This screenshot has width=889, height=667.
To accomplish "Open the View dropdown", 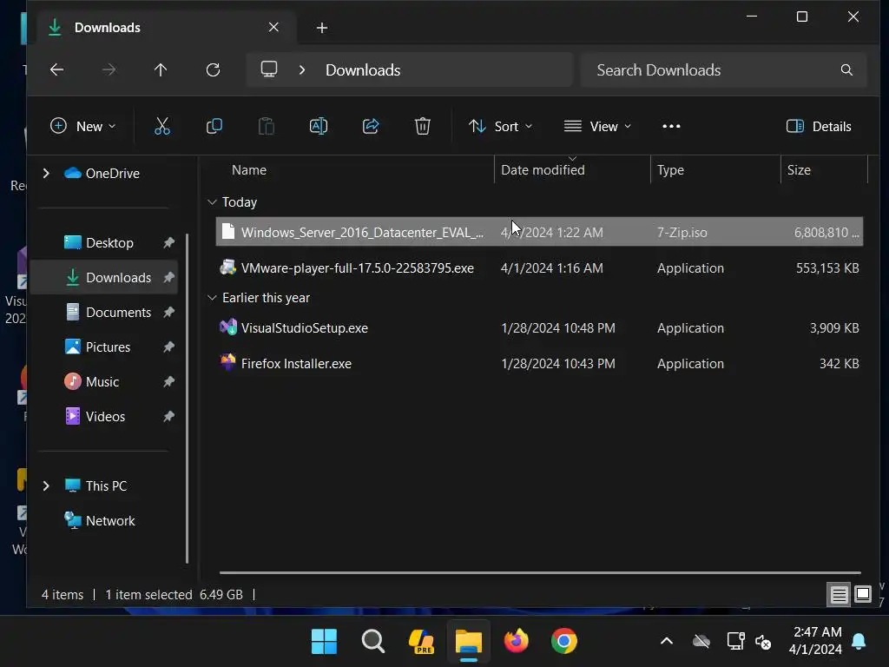I will 597,126.
